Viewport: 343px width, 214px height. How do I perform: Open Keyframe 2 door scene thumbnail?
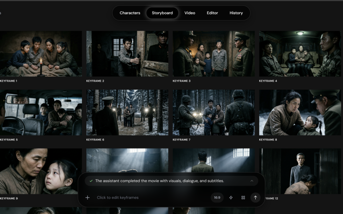(x=127, y=54)
